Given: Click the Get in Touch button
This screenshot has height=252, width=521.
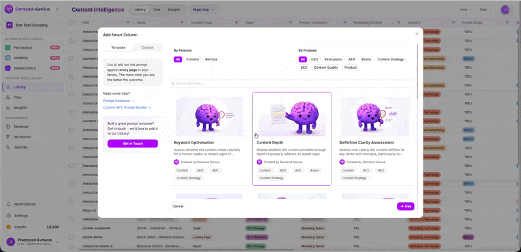Looking at the screenshot, I should (133, 144).
